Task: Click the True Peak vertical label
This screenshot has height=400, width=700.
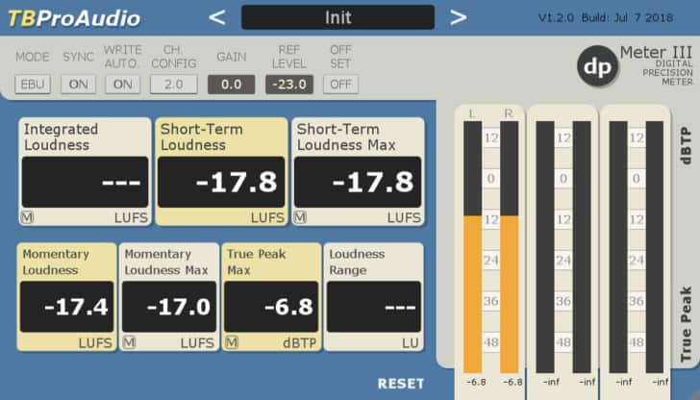Action: click(686, 324)
